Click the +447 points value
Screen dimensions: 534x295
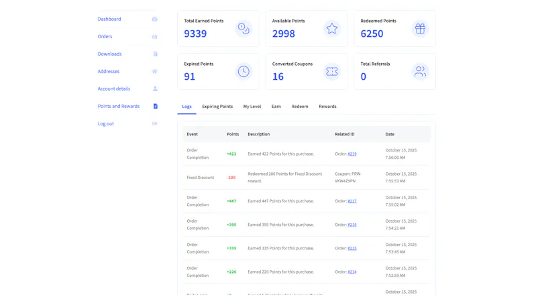pyautogui.click(x=231, y=201)
